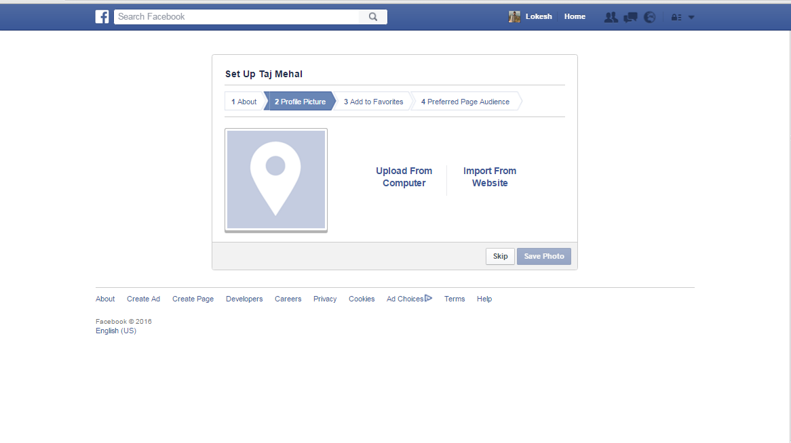
Task: Open the notifications globe icon
Action: (650, 17)
